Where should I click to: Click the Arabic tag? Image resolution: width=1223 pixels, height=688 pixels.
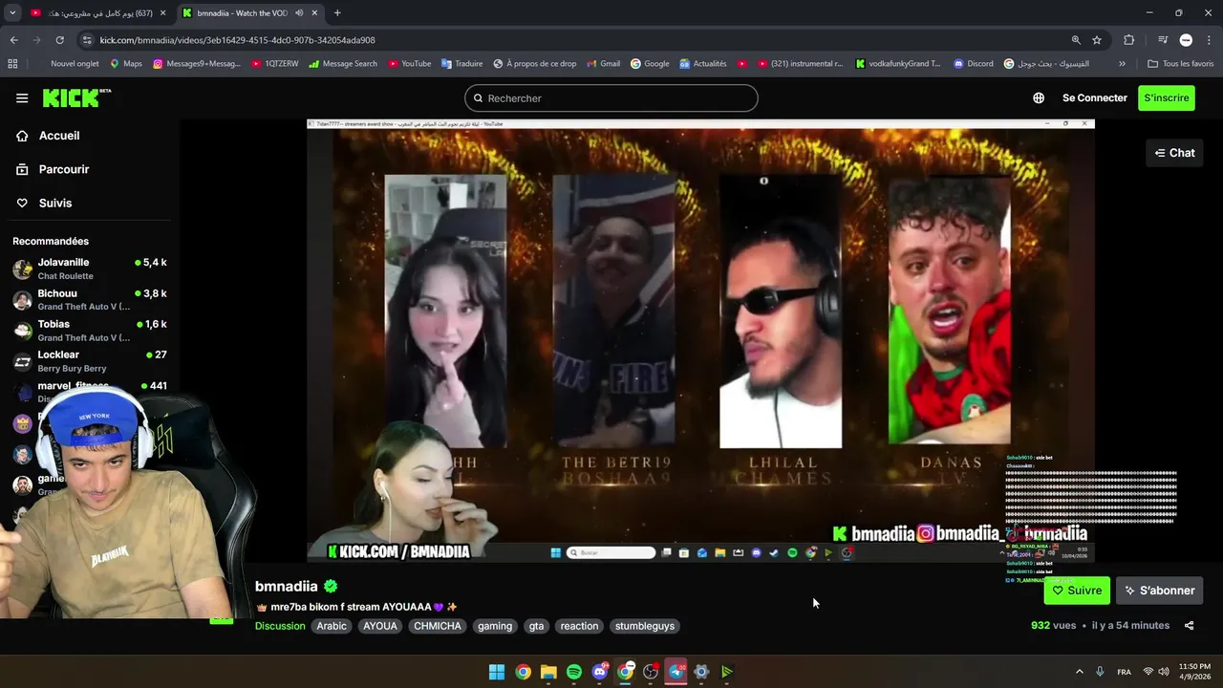[332, 626]
